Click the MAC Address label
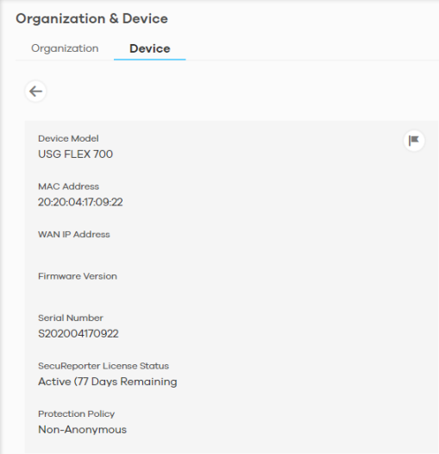The height and width of the screenshot is (454, 439). click(69, 186)
